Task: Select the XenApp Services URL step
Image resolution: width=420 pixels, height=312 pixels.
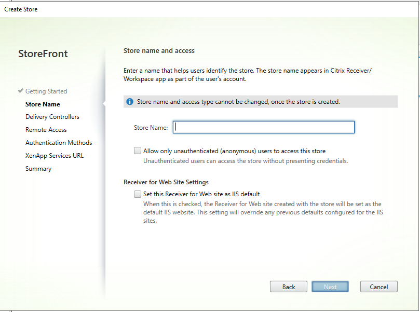Action: click(55, 156)
